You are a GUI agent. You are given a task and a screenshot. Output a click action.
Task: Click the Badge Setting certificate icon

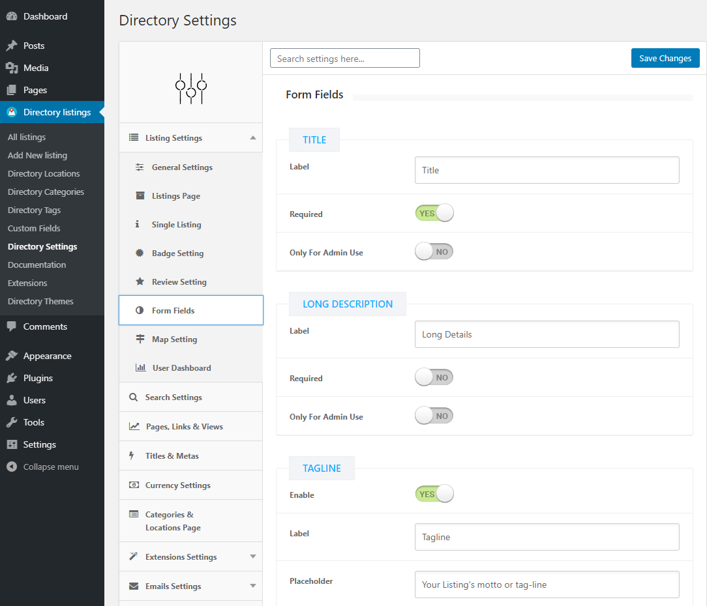[140, 253]
